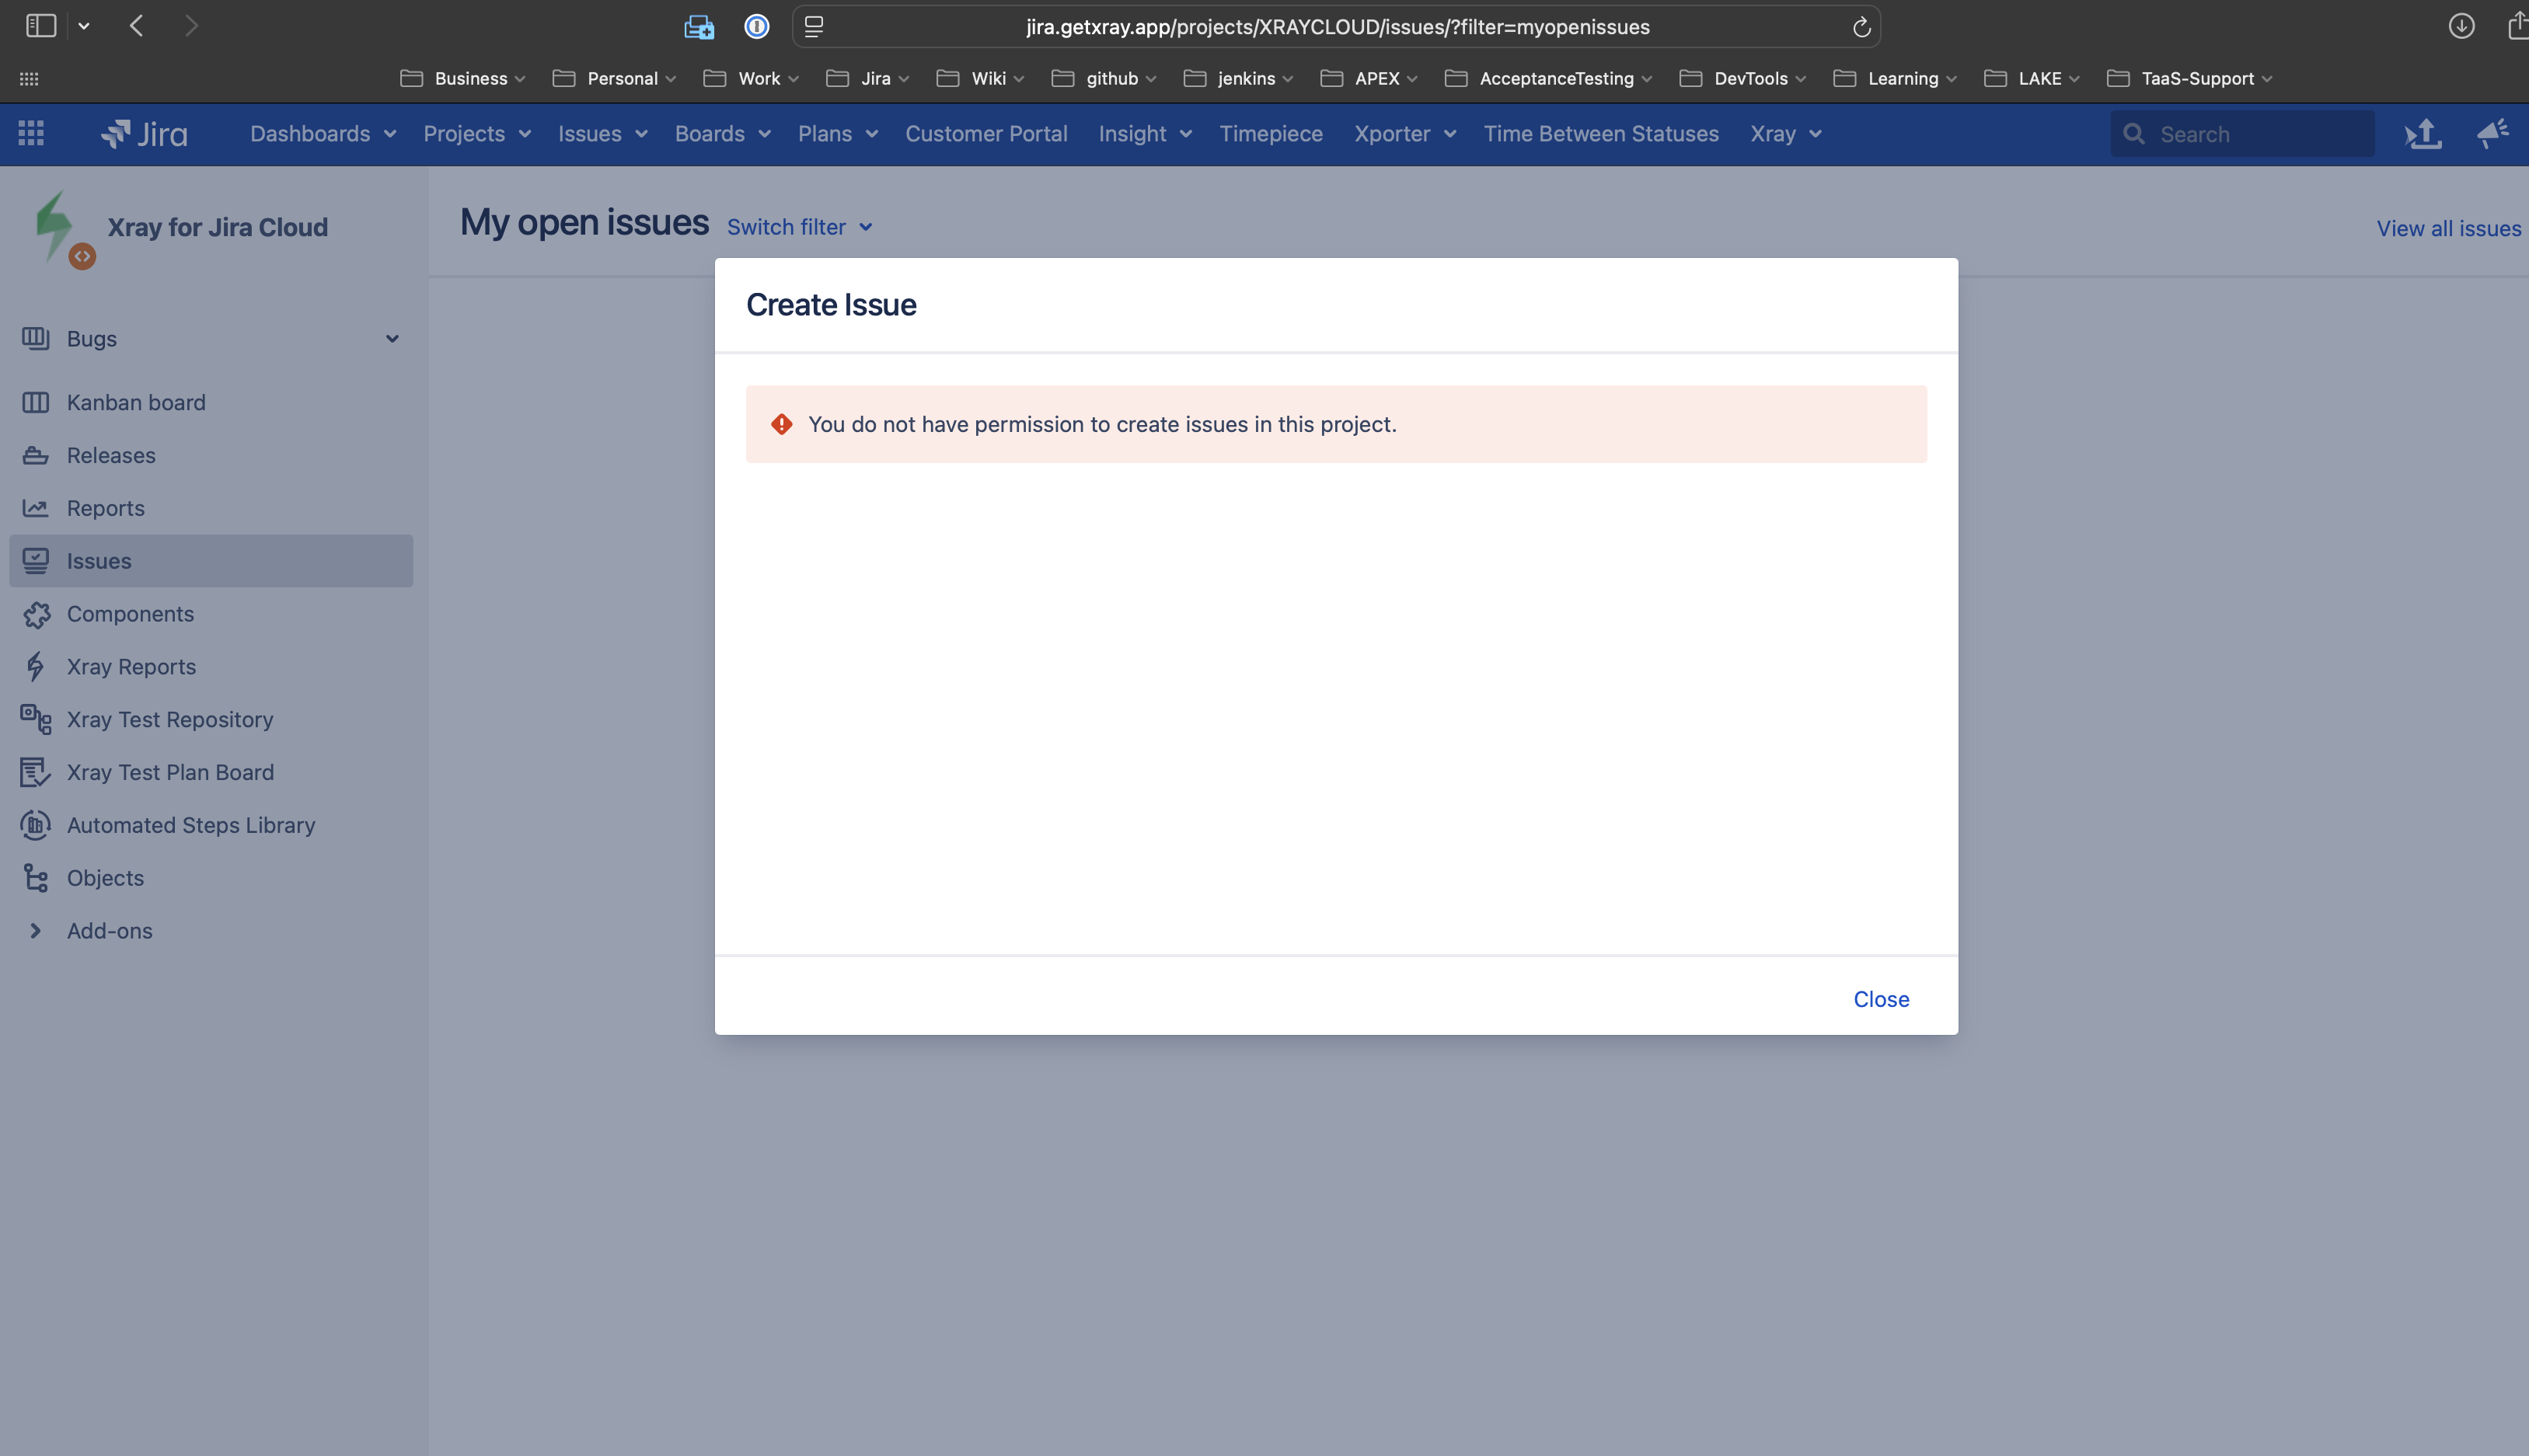
Task: Click the View all issues link
Action: tap(2448, 228)
